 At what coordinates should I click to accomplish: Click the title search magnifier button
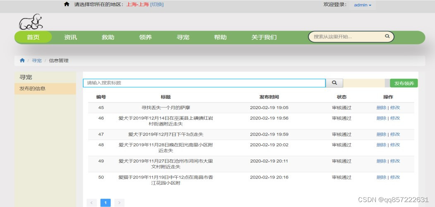[334, 83]
